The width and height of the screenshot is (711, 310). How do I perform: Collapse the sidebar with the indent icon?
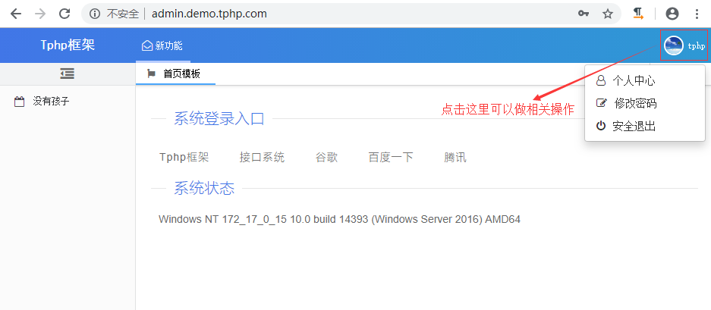pos(68,74)
